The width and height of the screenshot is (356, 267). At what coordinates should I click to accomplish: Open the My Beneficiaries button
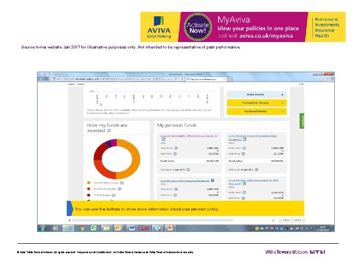point(257,111)
